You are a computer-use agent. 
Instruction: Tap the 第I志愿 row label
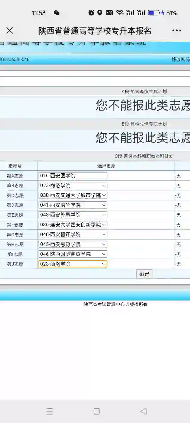(15, 254)
